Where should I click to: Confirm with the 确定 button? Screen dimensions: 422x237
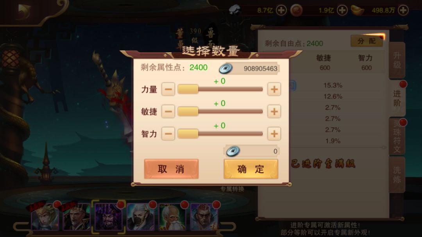(251, 169)
